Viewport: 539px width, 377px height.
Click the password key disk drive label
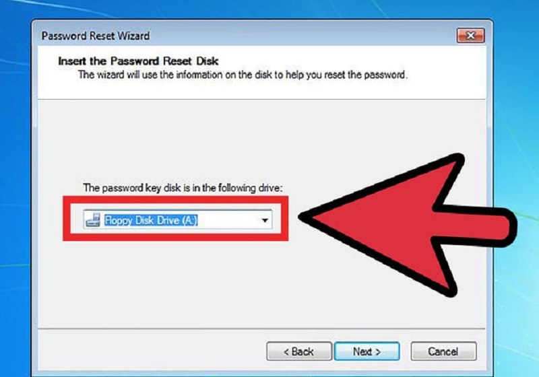click(x=183, y=188)
